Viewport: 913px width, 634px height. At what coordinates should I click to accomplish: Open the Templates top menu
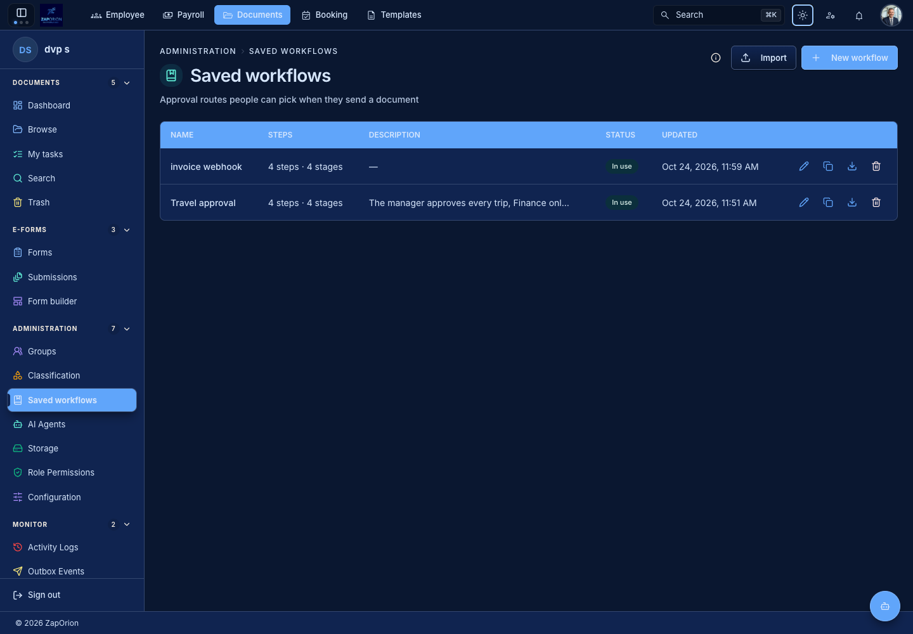click(394, 15)
